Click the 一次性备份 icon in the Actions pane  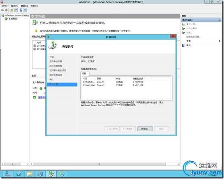click(x=183, y=28)
